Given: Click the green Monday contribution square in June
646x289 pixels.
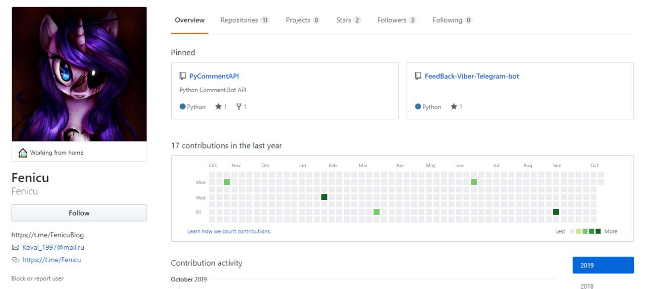Looking at the screenshot, I should (474, 182).
